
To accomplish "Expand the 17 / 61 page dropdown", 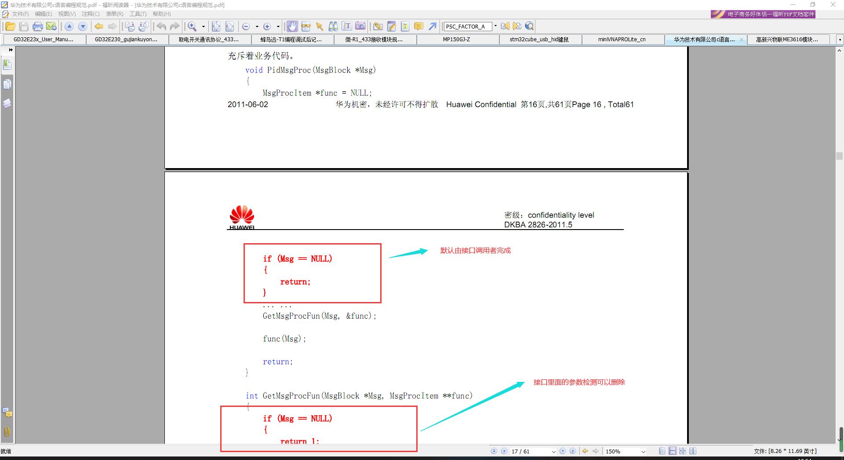I will coord(553,451).
